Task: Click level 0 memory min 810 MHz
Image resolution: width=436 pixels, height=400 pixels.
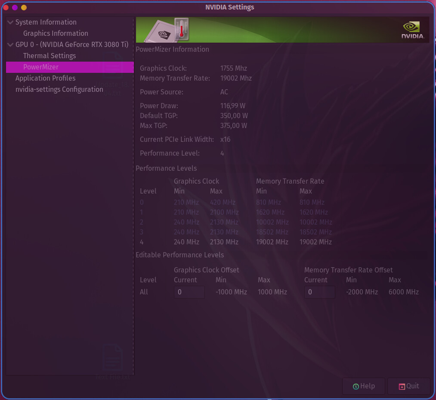Action: click(x=269, y=203)
